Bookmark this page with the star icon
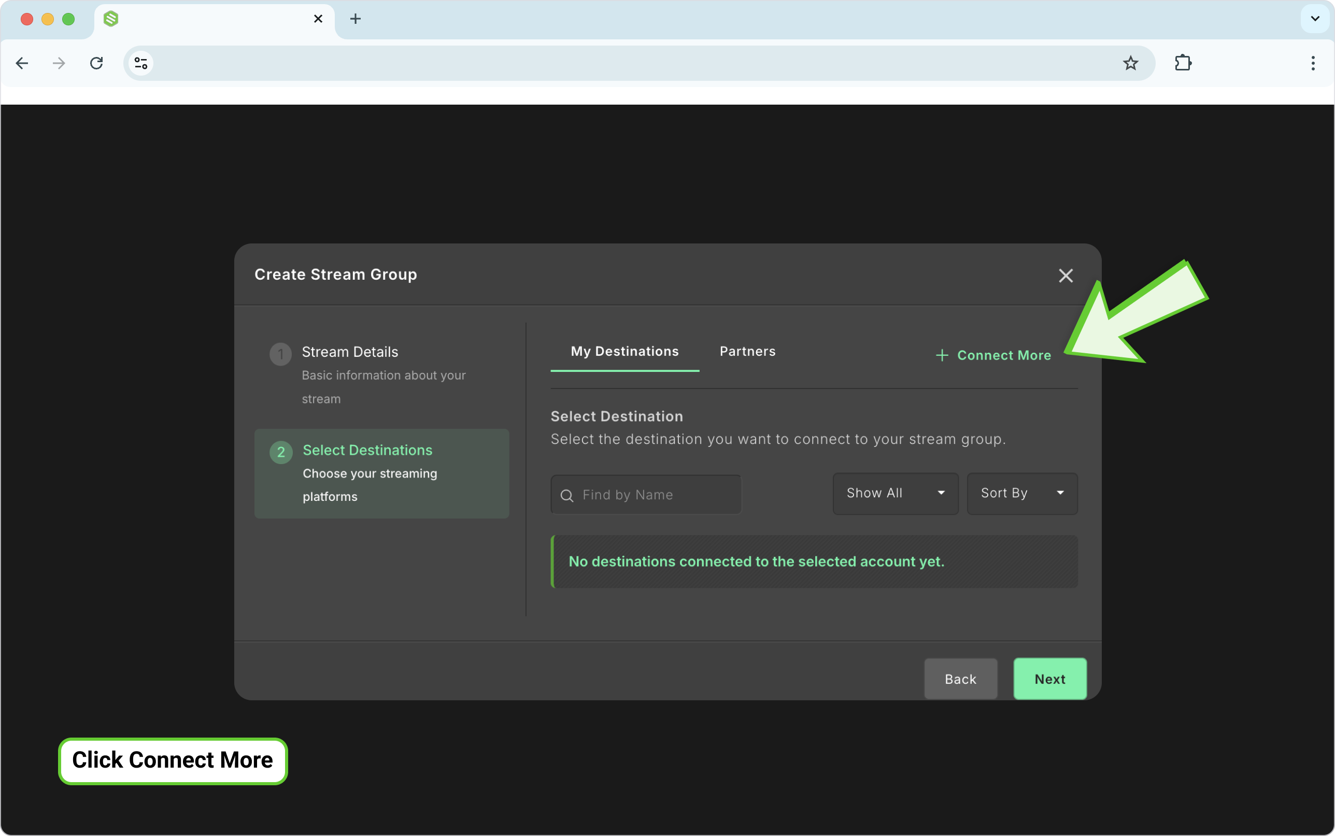This screenshot has width=1335, height=836. click(x=1130, y=63)
